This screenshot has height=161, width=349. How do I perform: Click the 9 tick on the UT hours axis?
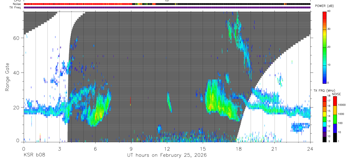pos(131,149)
